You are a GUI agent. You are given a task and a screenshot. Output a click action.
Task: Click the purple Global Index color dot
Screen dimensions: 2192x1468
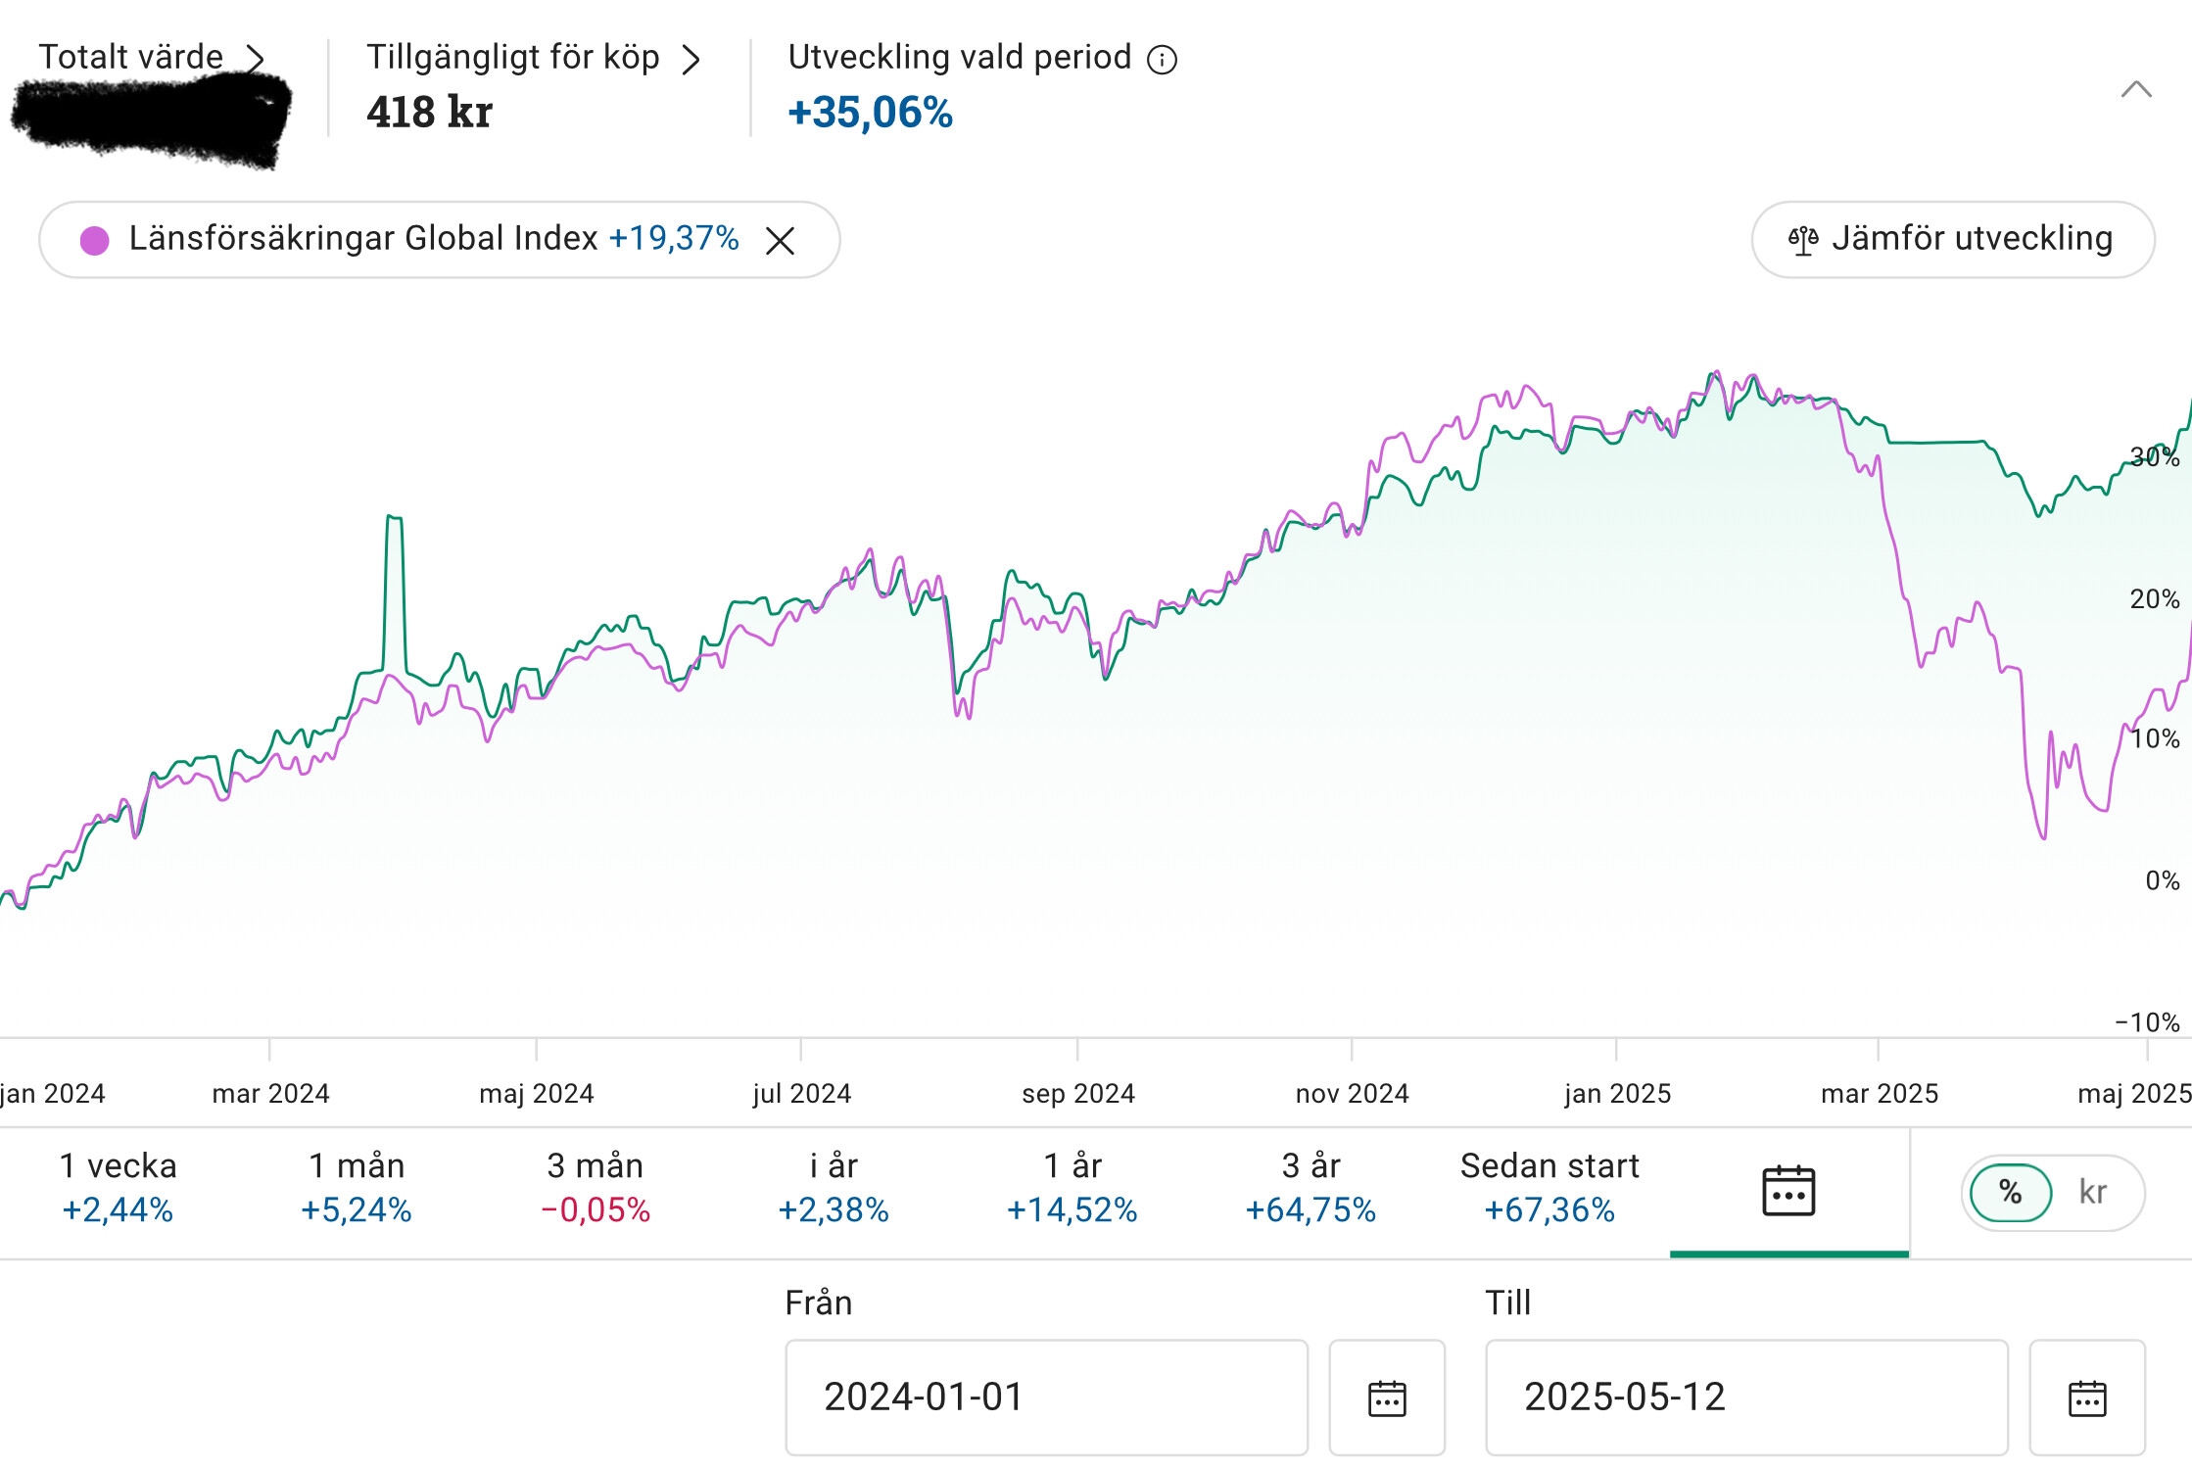coord(95,240)
